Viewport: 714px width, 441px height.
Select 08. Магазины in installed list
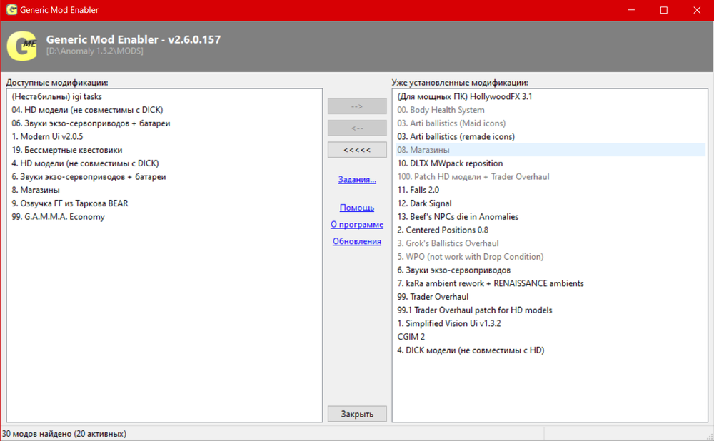(423, 150)
